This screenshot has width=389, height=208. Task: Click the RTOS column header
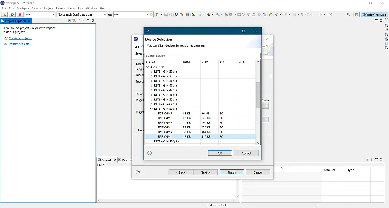[x=246, y=62]
